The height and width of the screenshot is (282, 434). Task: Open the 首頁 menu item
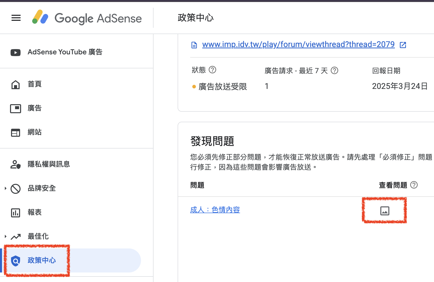pos(35,84)
